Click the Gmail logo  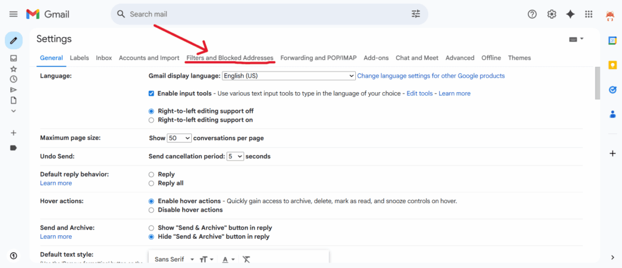pyautogui.click(x=47, y=15)
